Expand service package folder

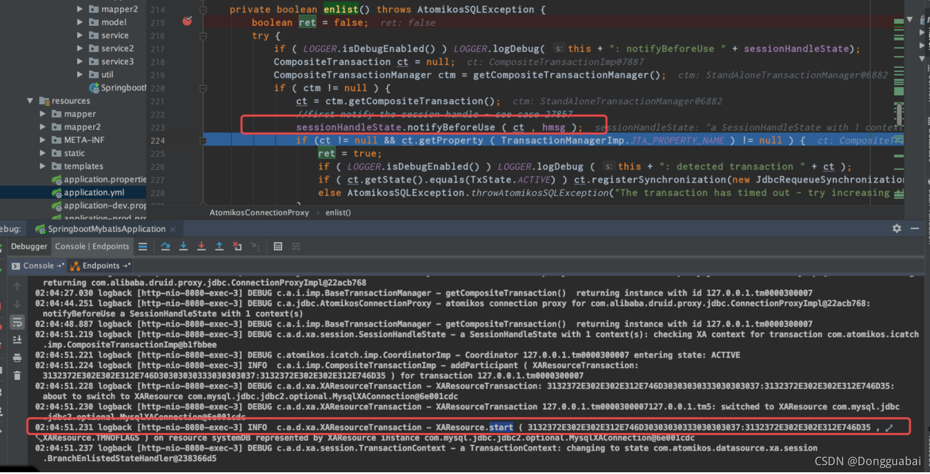point(80,35)
